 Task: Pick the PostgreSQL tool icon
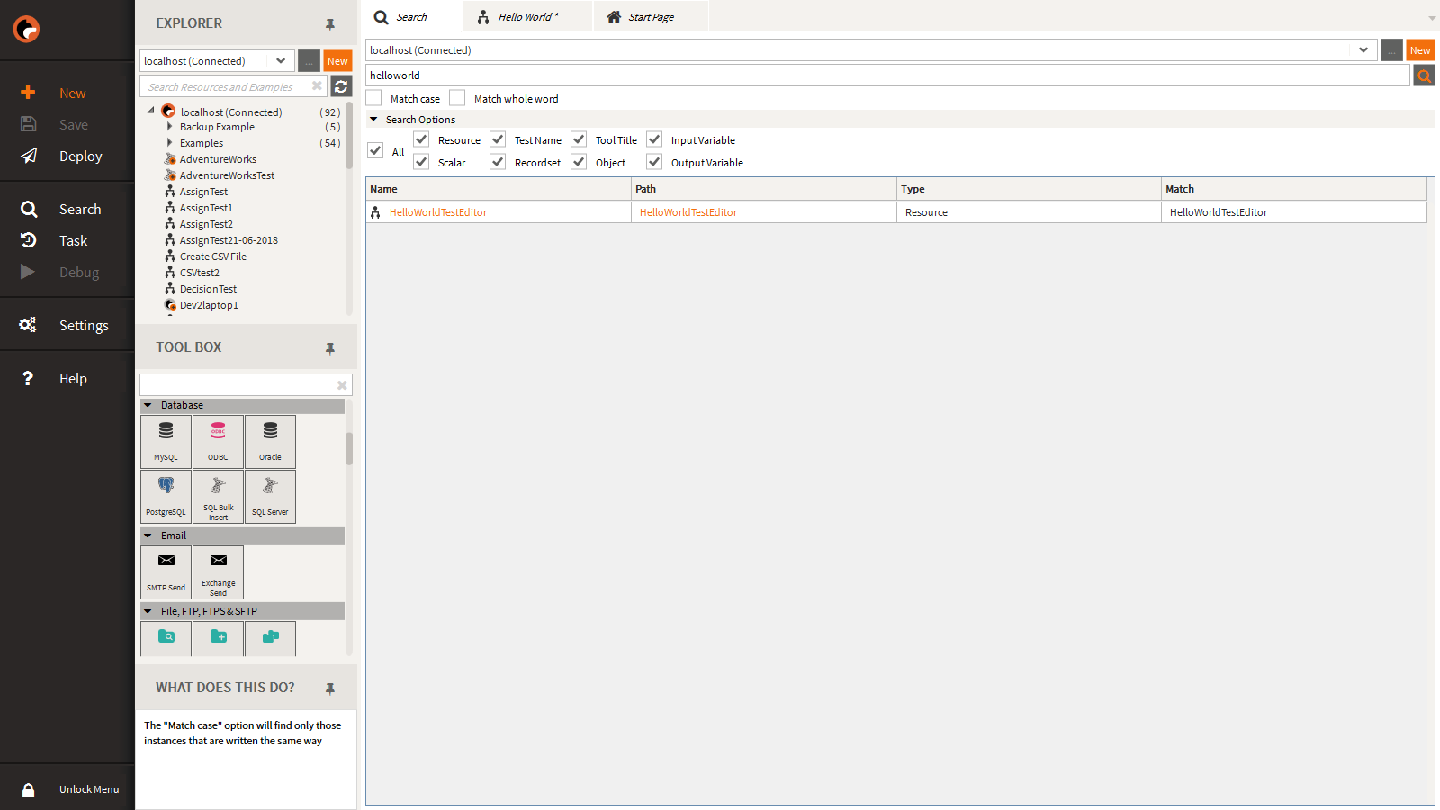(166, 496)
